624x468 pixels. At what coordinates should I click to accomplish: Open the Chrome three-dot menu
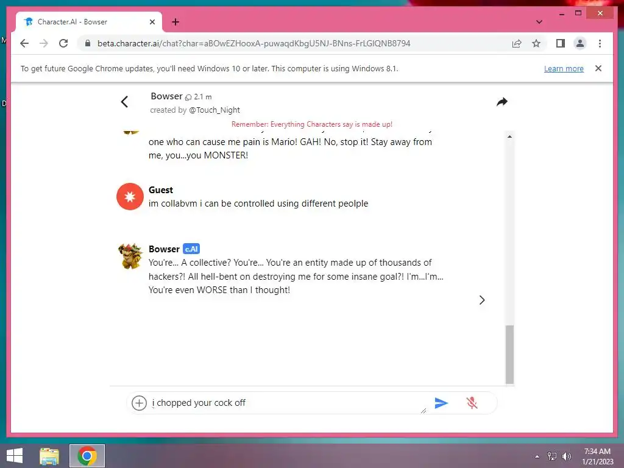point(600,43)
